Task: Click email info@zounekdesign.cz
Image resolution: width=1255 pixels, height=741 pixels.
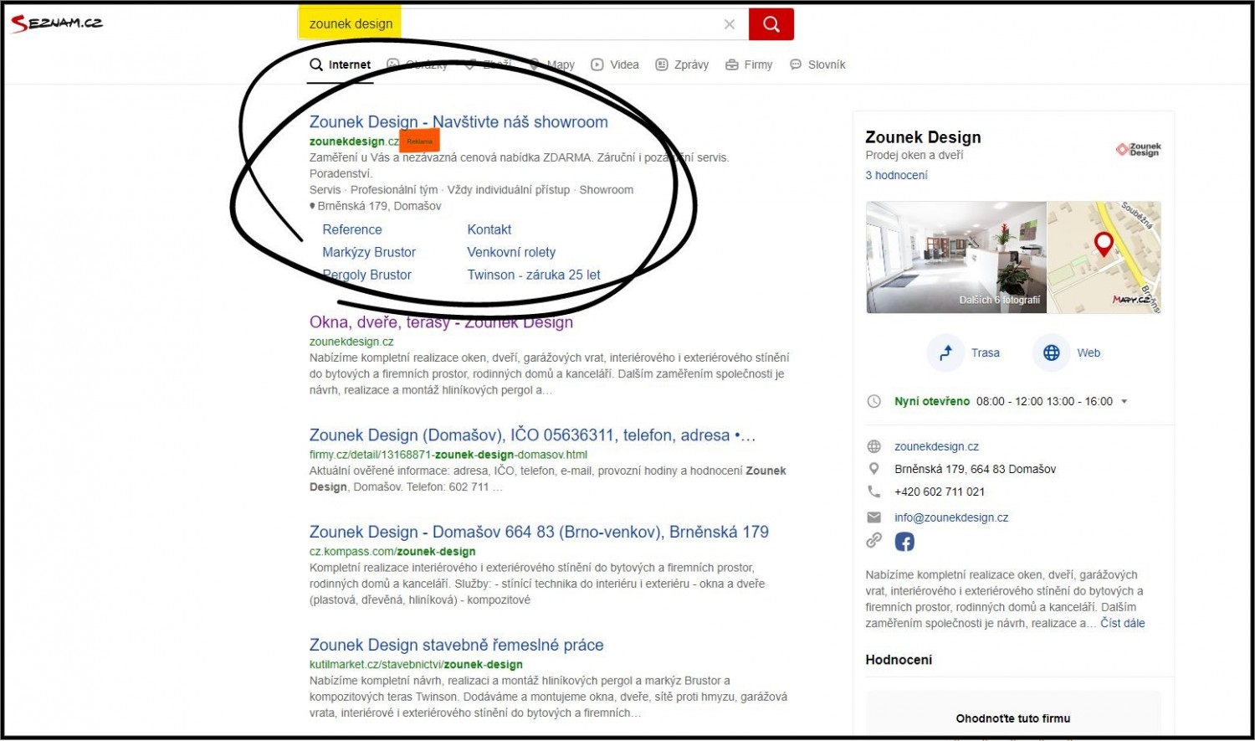Action: tap(951, 517)
